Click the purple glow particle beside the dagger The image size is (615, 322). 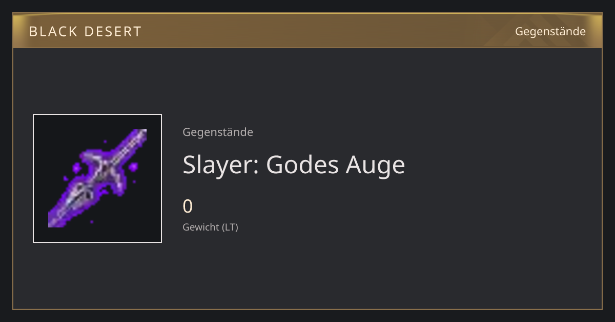coord(133,167)
